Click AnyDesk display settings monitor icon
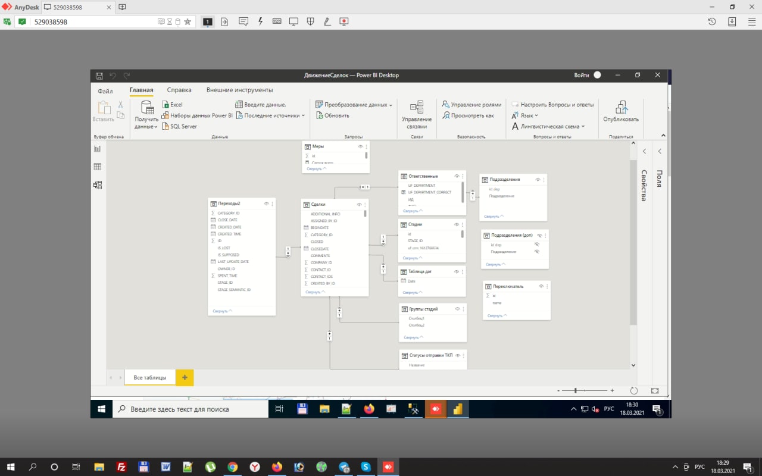The height and width of the screenshot is (476, 762). coord(293,21)
